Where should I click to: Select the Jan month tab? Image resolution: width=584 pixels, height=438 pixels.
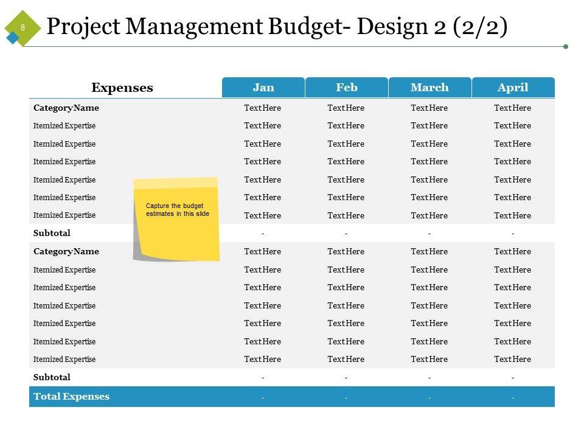[x=263, y=88]
